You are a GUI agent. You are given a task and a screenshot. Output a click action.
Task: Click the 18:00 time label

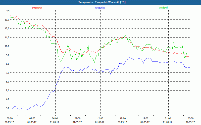click(x=146, y=118)
